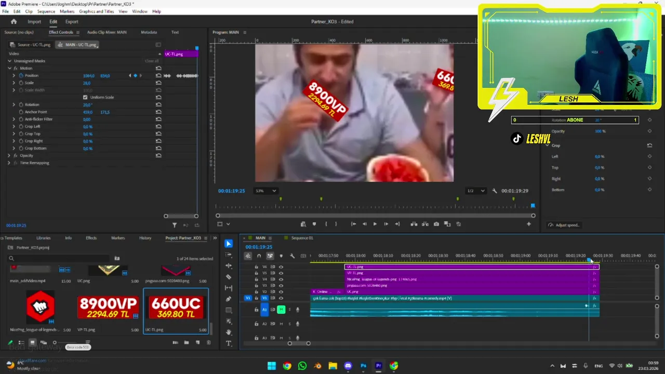
Task: Click the Lift button
Action: (414, 224)
